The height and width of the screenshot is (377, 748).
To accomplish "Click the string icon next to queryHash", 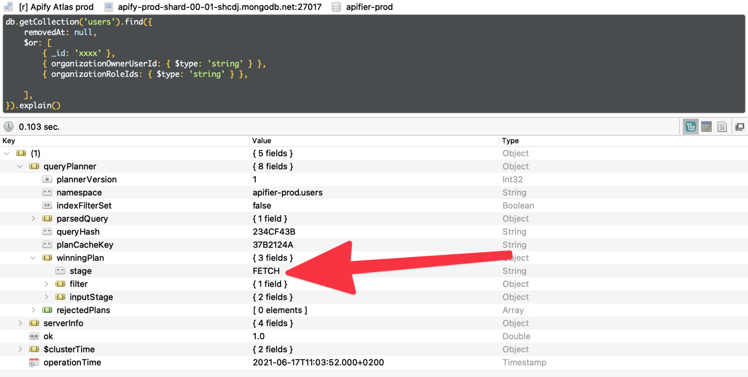I will tap(47, 232).
